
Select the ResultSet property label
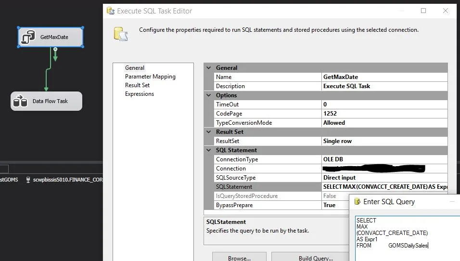(228, 141)
